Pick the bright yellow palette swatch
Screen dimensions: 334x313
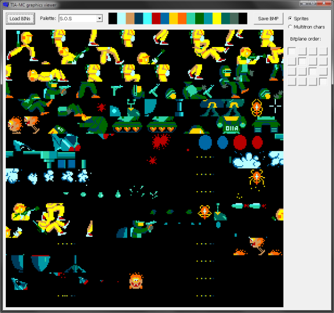click(x=217, y=19)
